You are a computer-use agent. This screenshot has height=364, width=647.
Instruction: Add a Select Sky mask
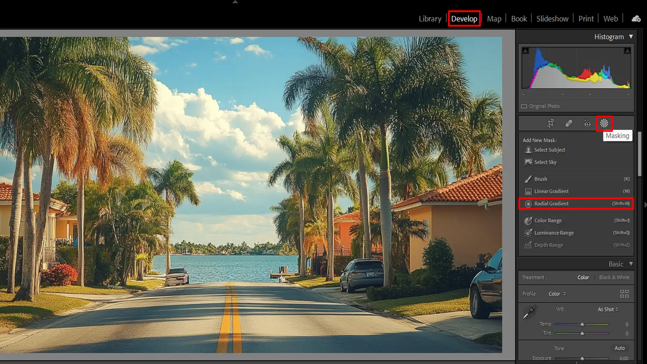(545, 162)
